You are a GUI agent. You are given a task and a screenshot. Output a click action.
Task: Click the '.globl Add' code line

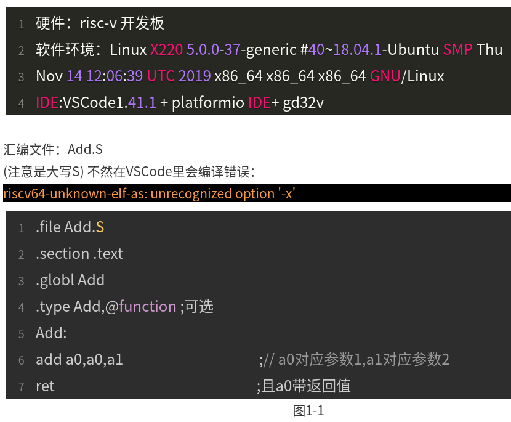click(70, 280)
